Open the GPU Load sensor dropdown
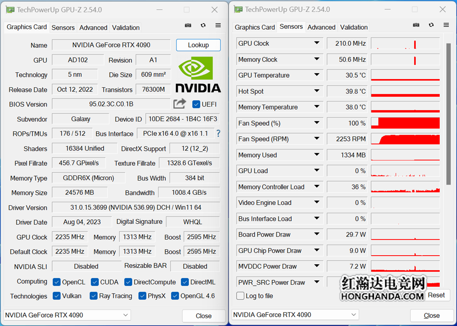Image resolution: width=457 pixels, height=326 pixels. [x=317, y=170]
